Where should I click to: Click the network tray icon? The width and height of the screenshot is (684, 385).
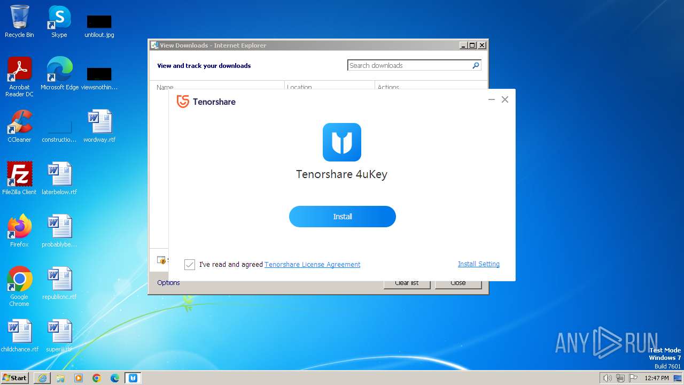point(620,378)
